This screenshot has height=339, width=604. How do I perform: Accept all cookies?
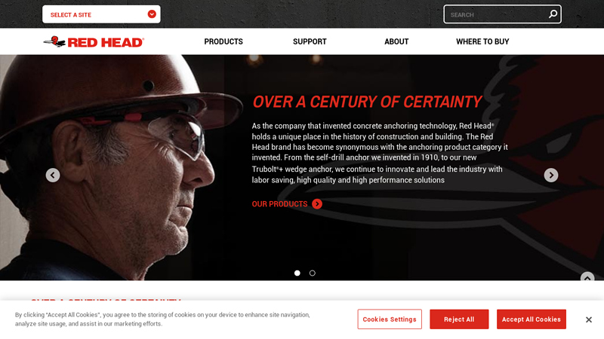[x=532, y=319]
